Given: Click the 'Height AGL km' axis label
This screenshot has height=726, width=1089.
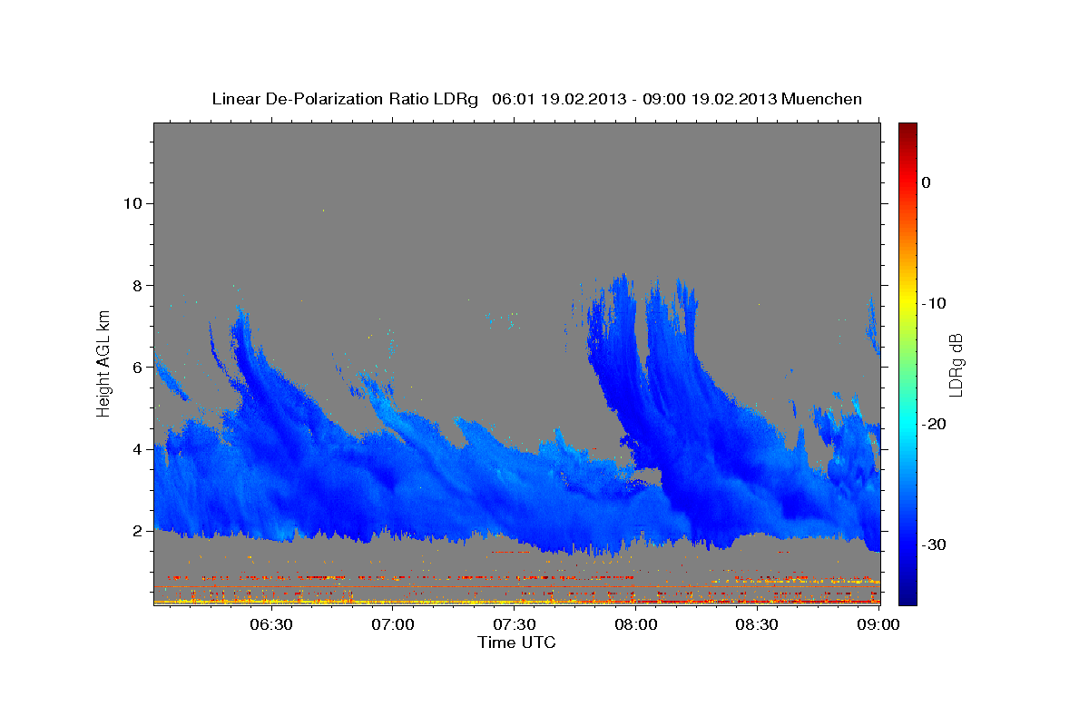Looking at the screenshot, I should (103, 362).
